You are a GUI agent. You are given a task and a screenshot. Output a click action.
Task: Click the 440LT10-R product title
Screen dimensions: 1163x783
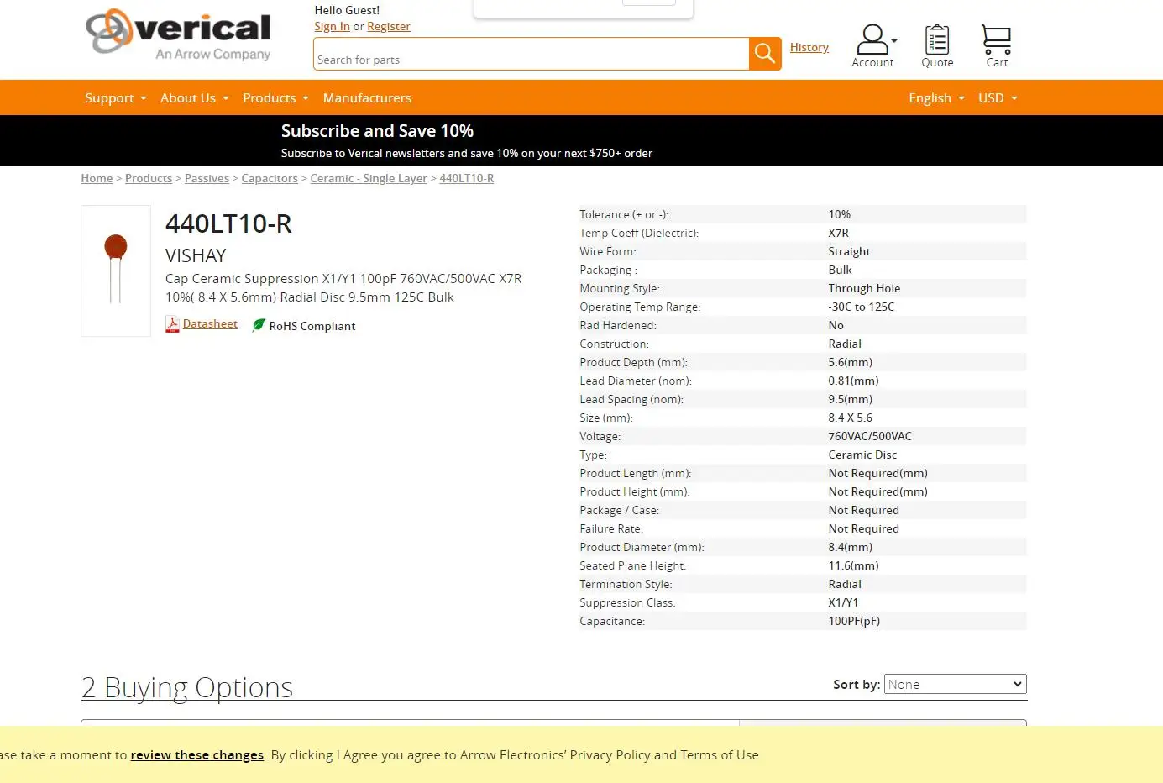pyautogui.click(x=228, y=223)
